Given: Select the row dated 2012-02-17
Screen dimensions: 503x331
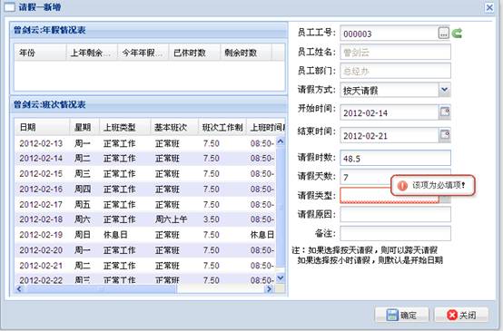Looking at the screenshot, I should coord(145,204).
